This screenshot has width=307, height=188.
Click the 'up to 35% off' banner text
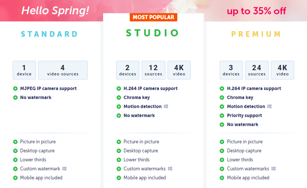256,11
